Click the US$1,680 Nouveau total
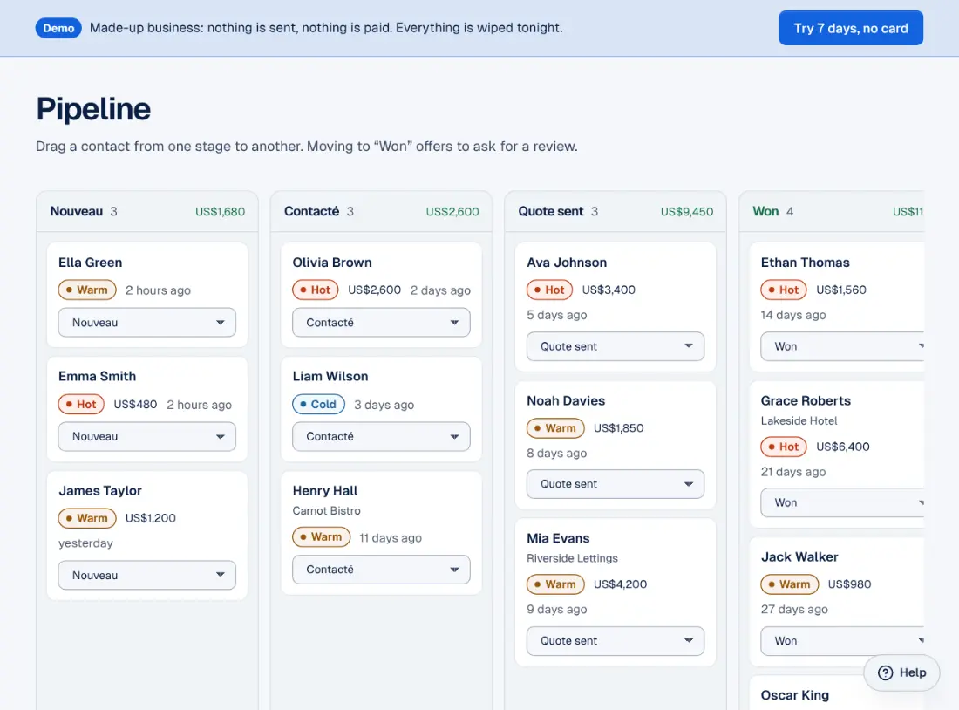 (221, 212)
